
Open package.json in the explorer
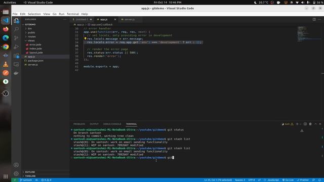[35, 61]
